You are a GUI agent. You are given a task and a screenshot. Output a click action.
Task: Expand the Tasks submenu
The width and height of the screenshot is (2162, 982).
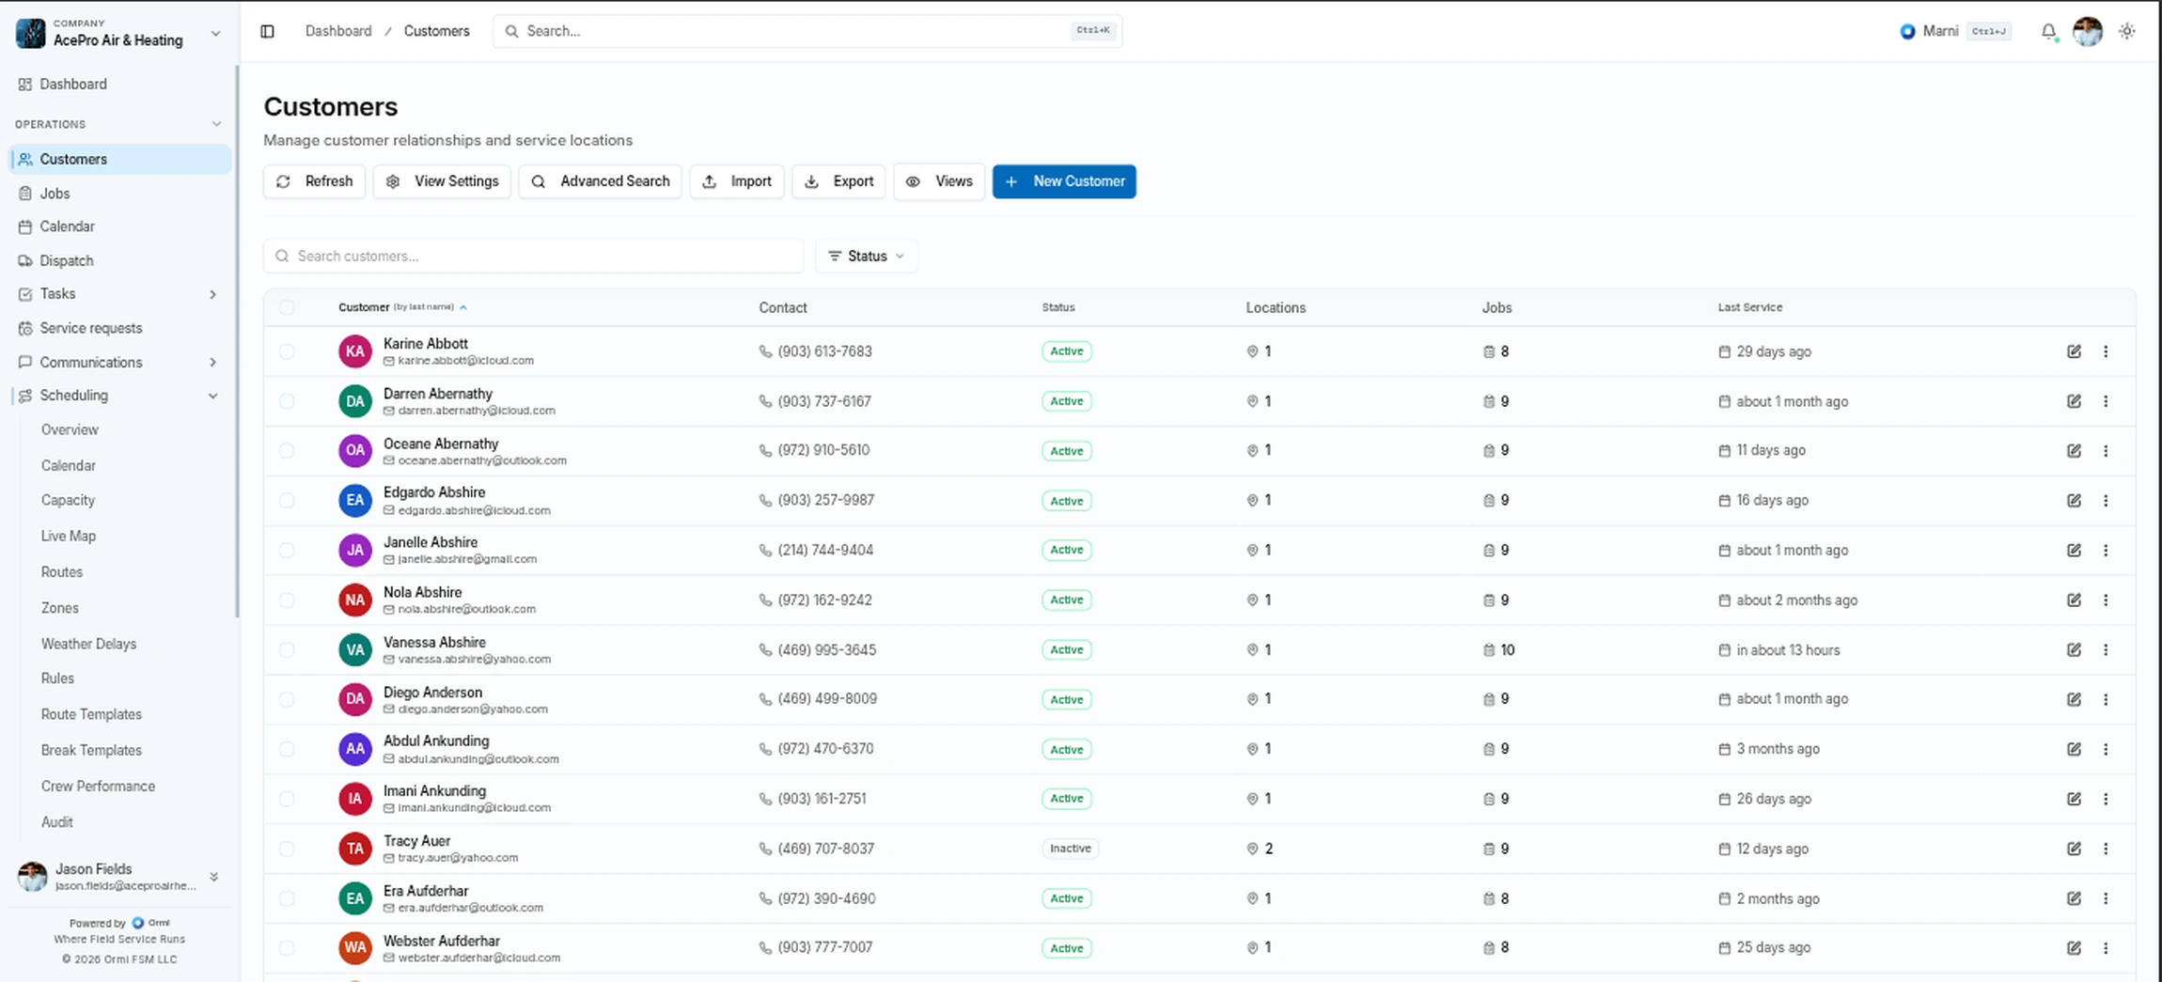pos(212,294)
